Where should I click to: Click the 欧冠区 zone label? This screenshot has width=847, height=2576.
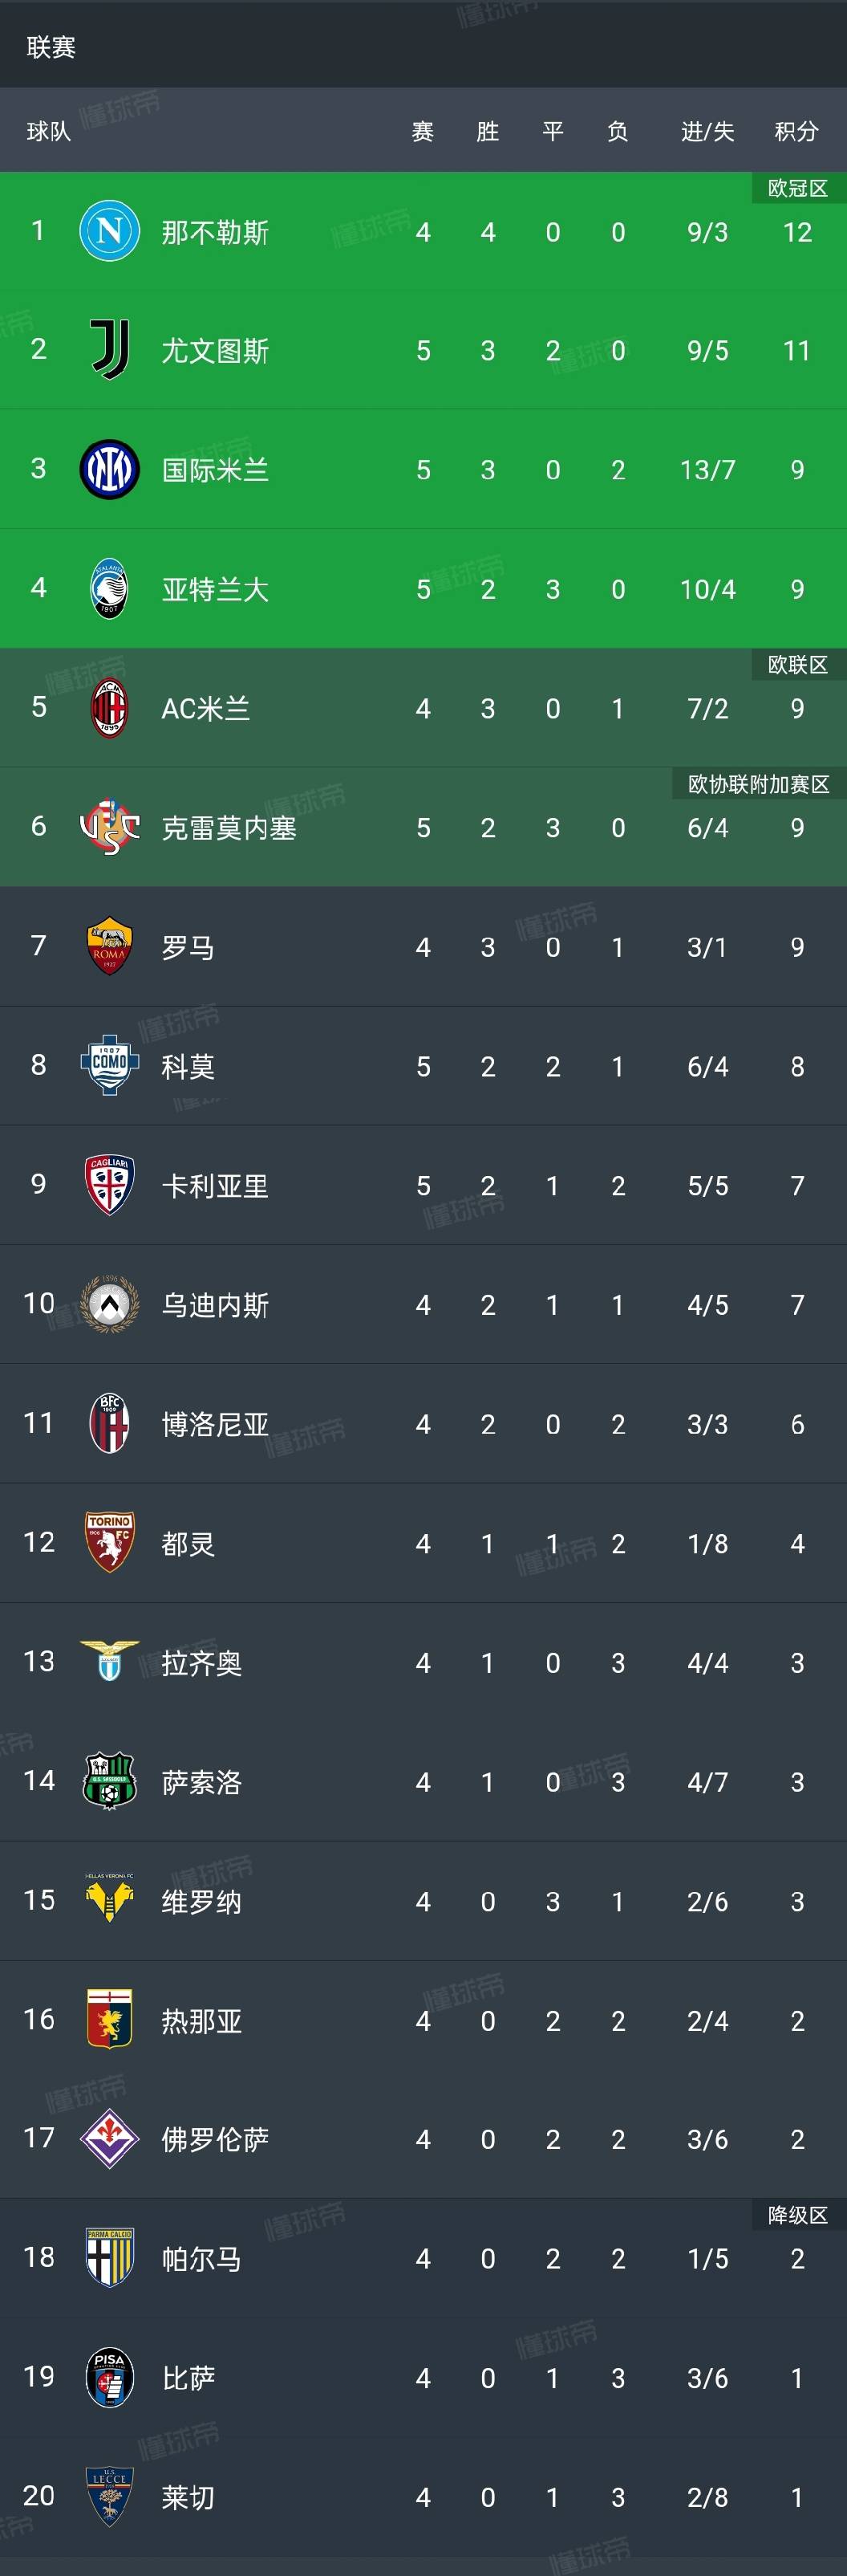797,188
